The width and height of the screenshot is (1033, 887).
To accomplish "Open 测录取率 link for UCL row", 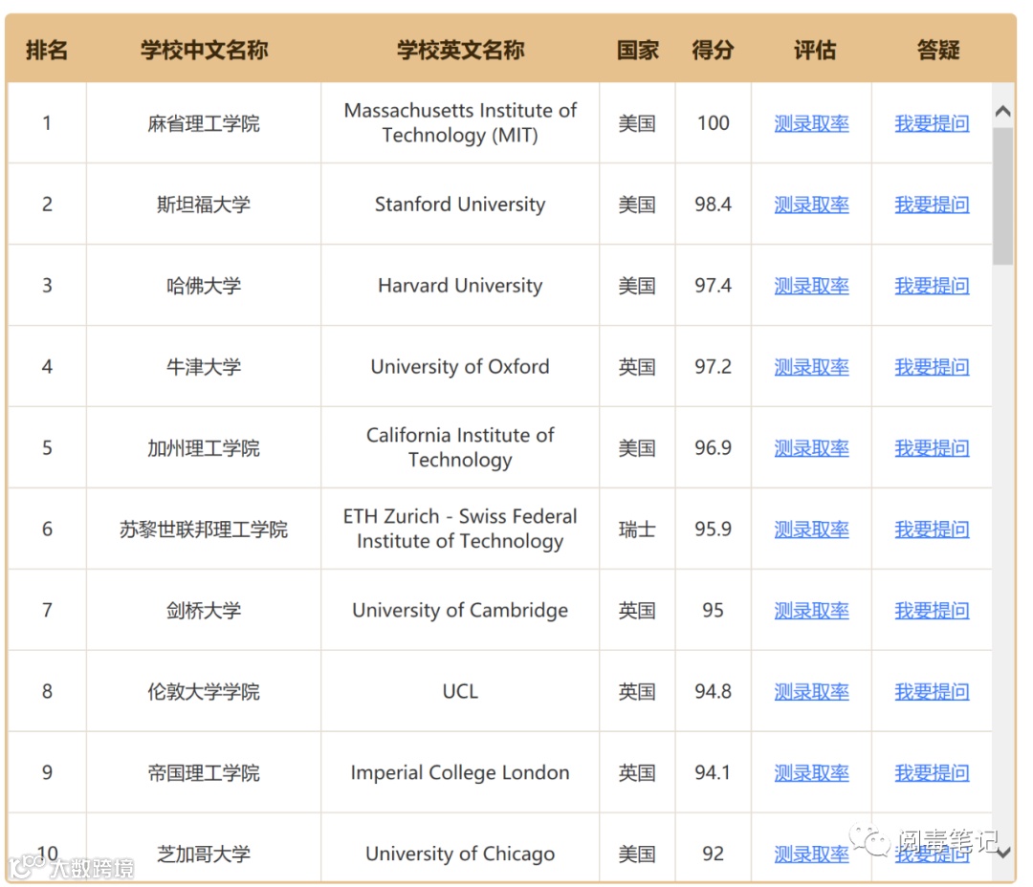I will 811,692.
